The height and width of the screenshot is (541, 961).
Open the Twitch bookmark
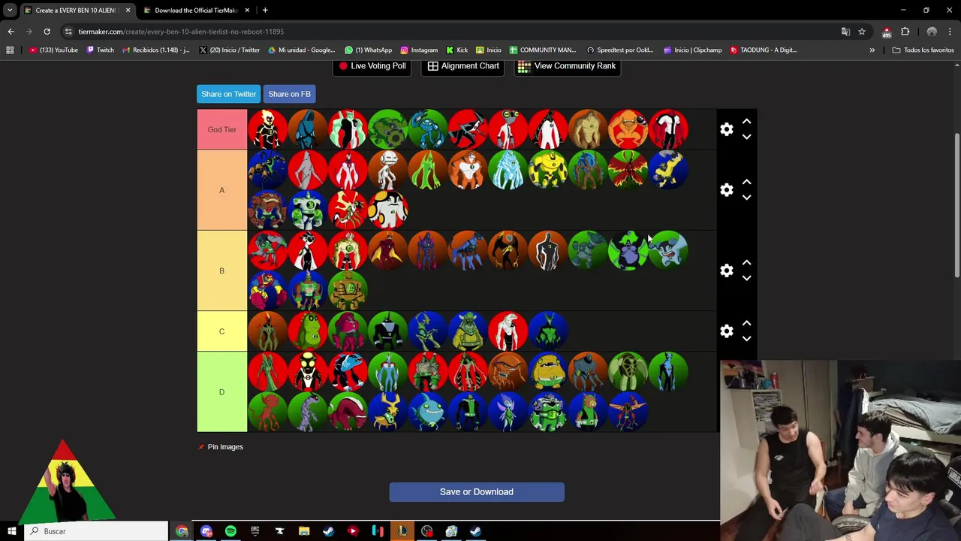click(x=100, y=50)
